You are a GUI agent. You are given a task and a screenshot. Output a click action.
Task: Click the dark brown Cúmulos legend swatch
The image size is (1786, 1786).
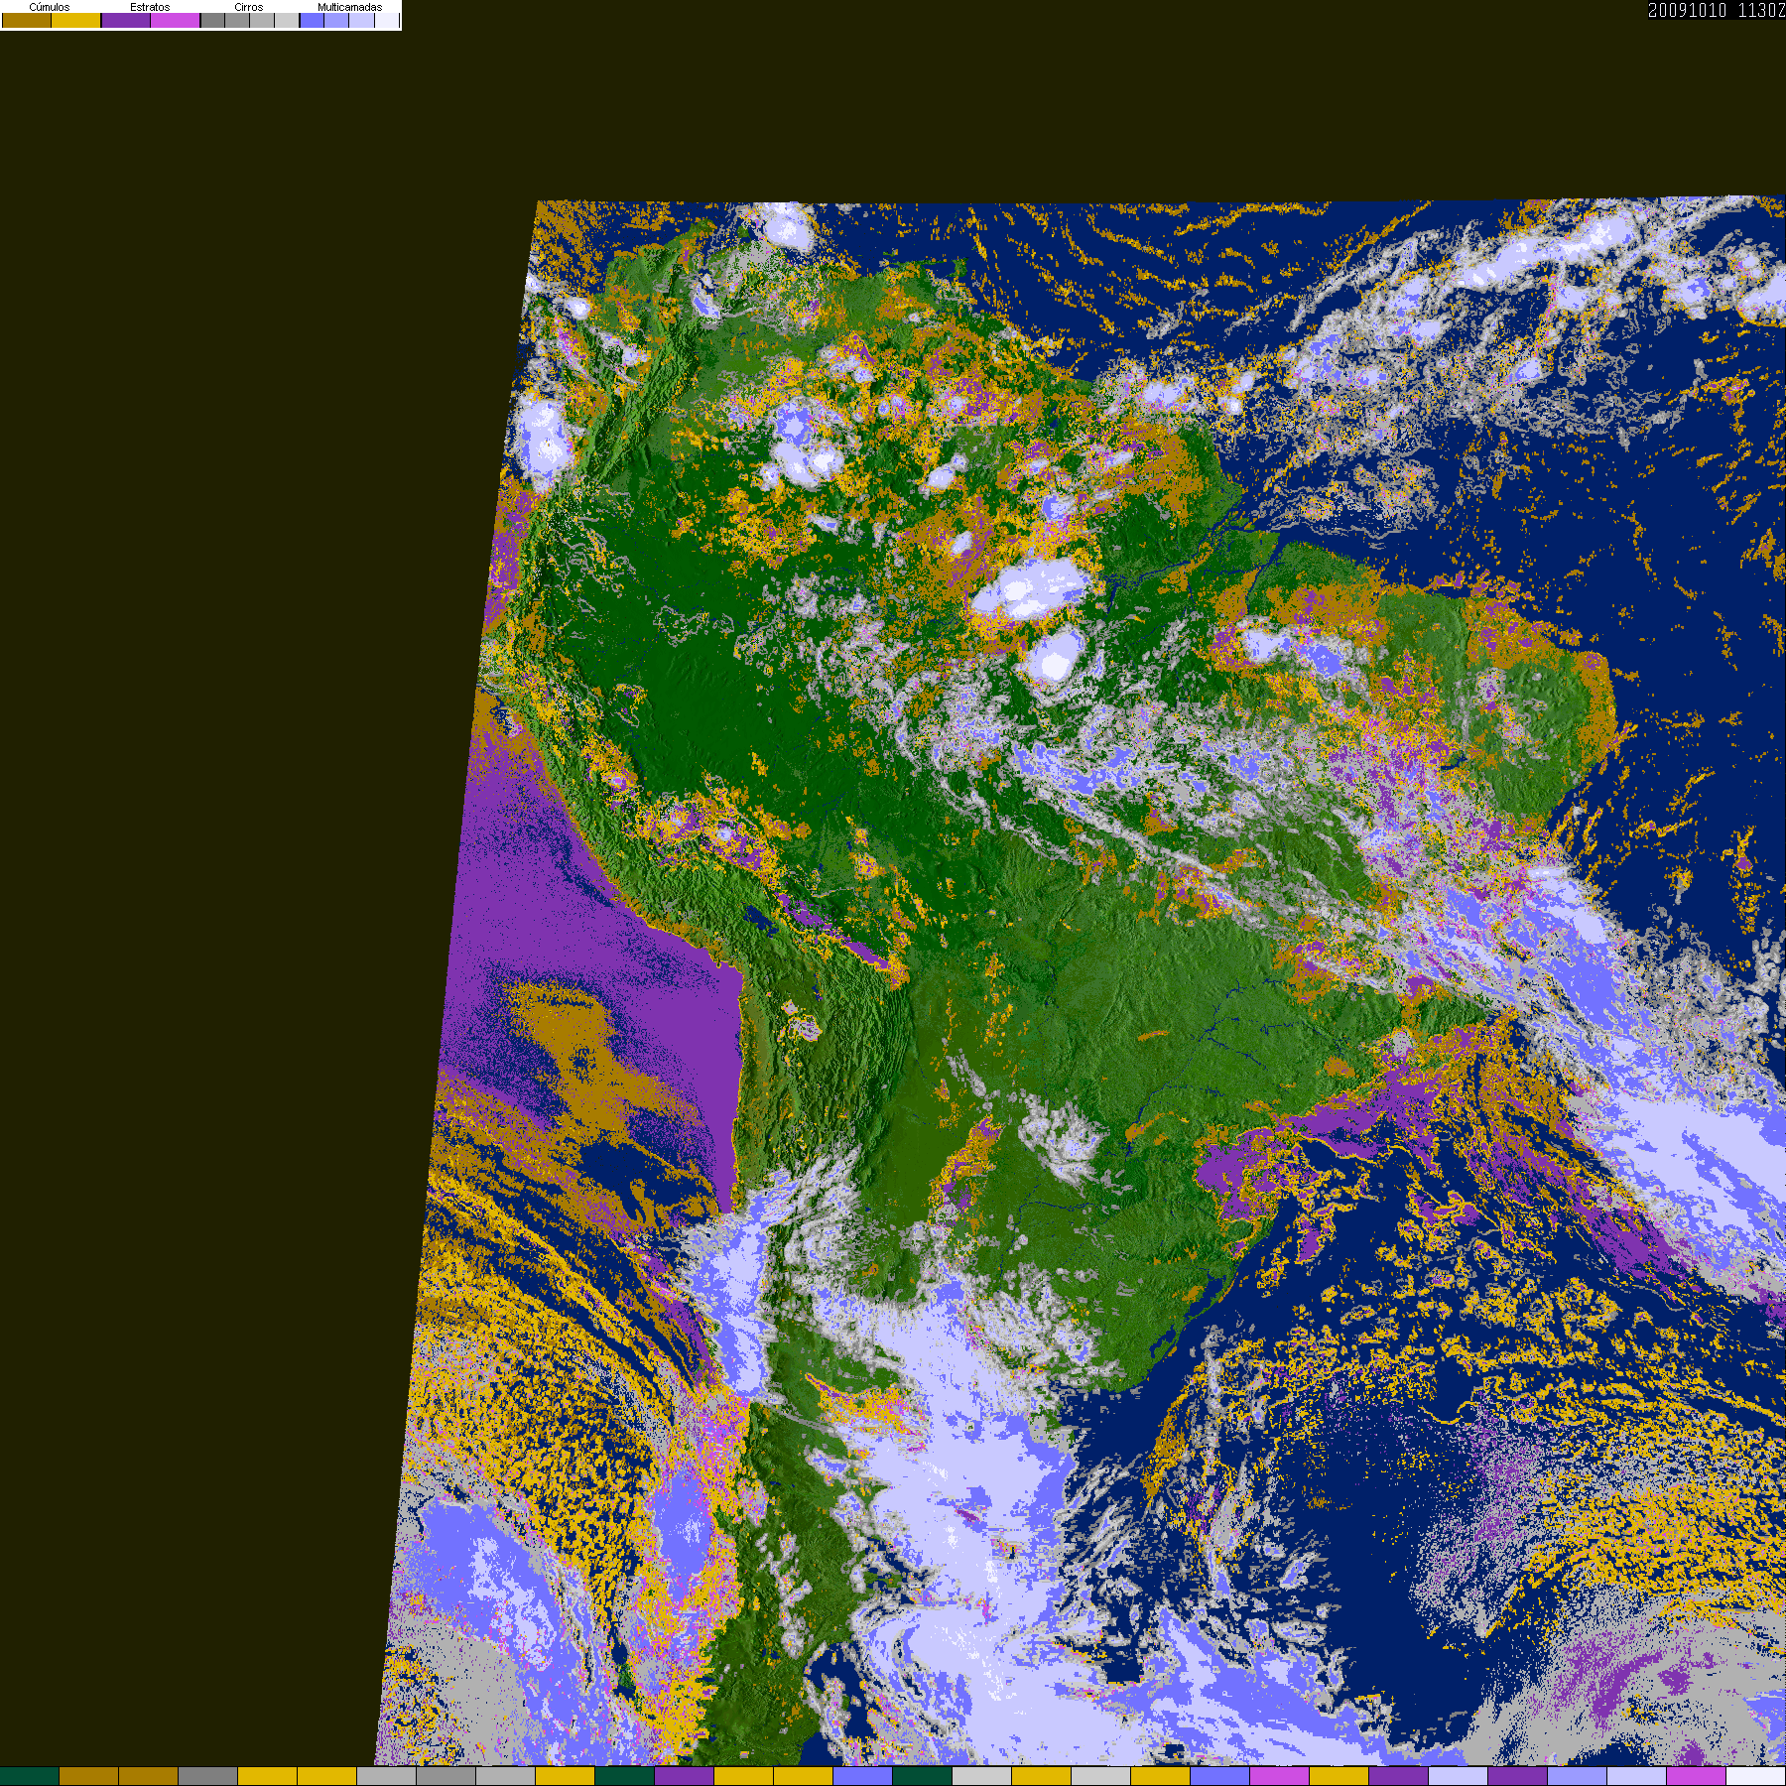[27, 20]
